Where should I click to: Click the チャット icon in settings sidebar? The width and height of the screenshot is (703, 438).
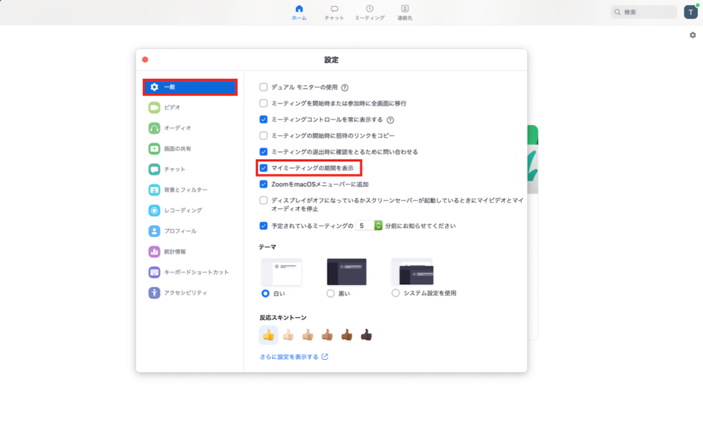tap(154, 170)
